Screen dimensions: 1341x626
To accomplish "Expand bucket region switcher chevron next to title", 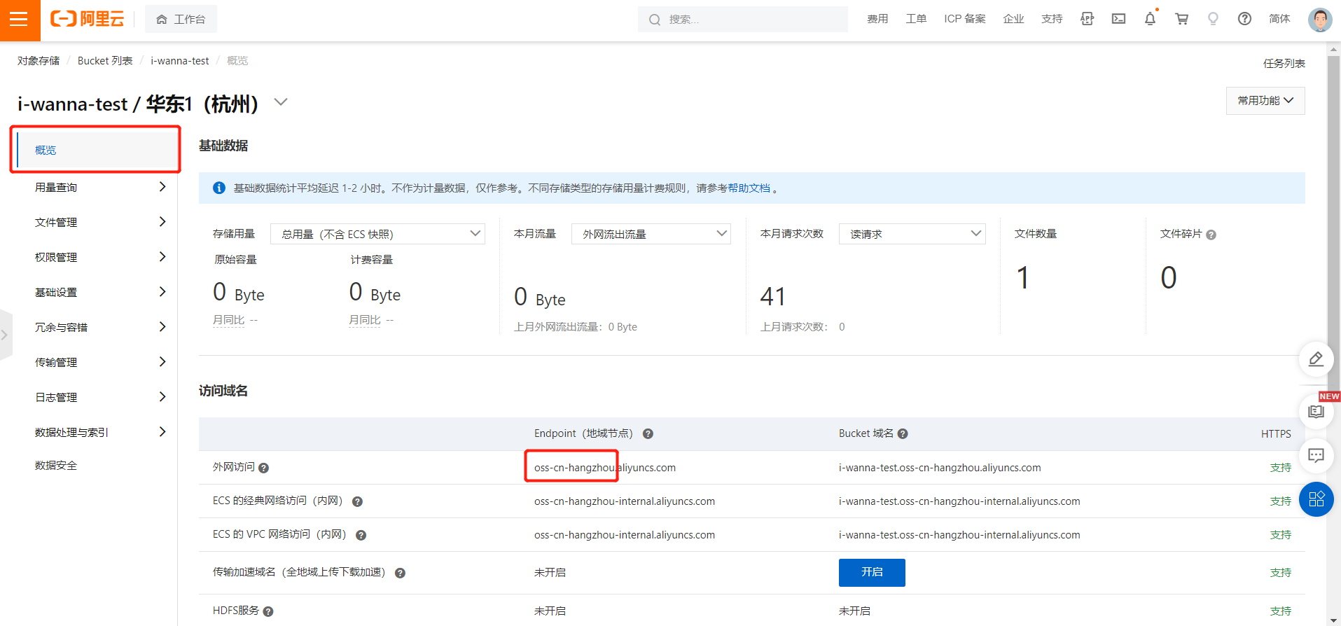I will click(281, 102).
